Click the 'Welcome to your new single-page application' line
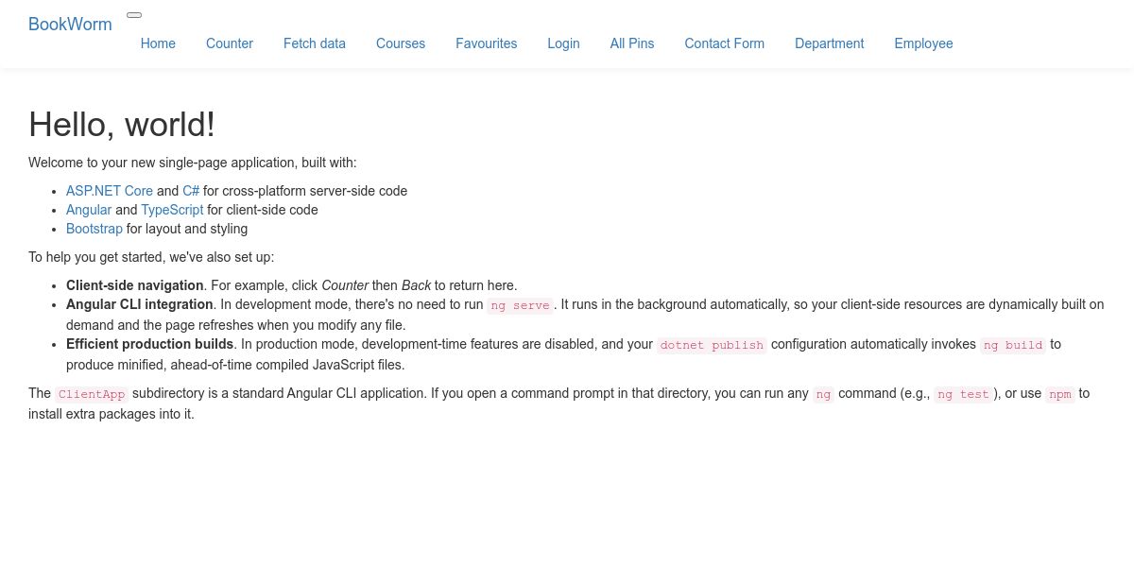The image size is (1134, 567). pyautogui.click(x=193, y=163)
